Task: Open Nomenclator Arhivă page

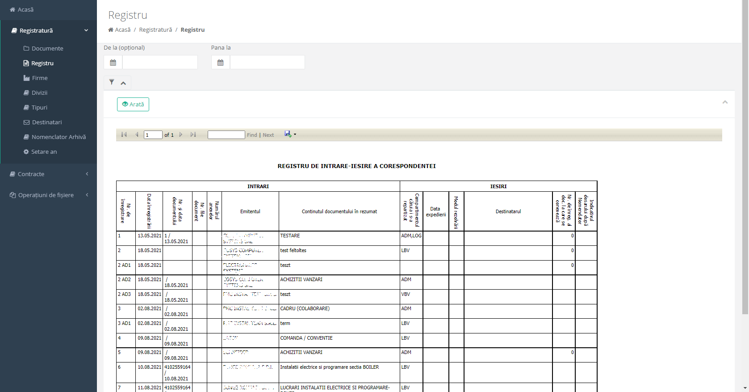Action: tap(59, 137)
